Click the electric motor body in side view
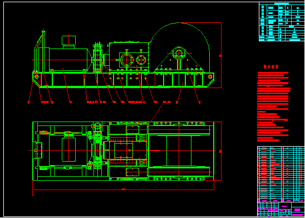 (68, 60)
